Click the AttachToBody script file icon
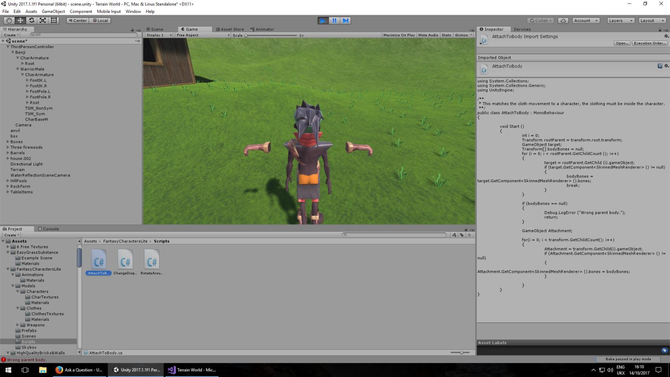670x377 pixels. coord(99,260)
